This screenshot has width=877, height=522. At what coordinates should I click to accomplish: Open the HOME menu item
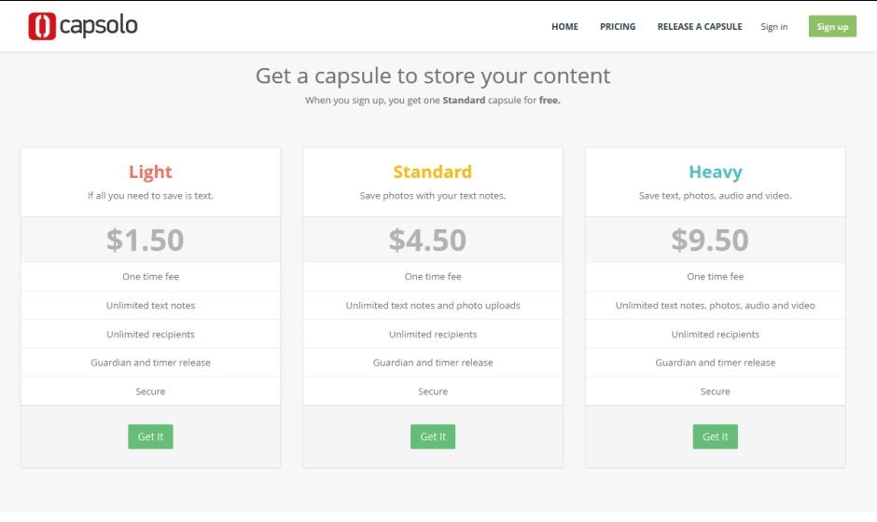(564, 27)
